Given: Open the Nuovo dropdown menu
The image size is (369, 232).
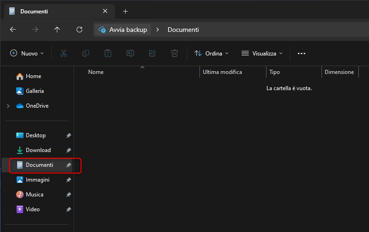Looking at the screenshot, I should point(27,54).
